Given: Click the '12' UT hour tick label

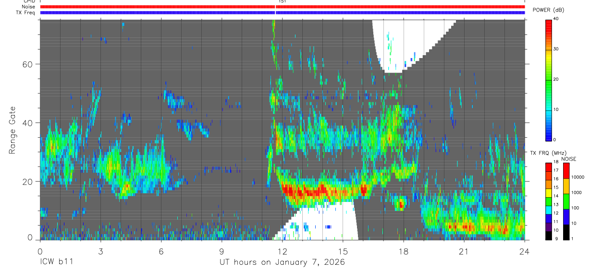Looking at the screenshot, I should click(283, 251).
